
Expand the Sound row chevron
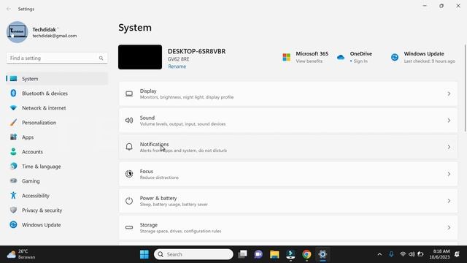point(449,121)
